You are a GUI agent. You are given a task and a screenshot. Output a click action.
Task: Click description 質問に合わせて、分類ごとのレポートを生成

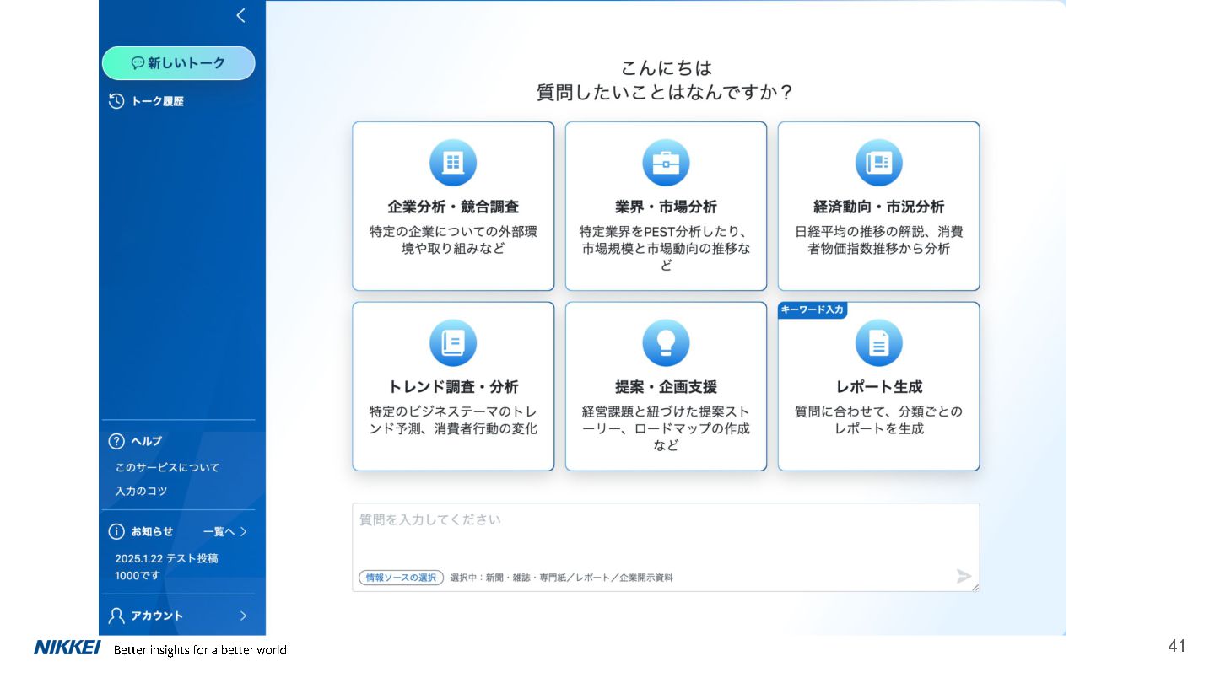pos(878,421)
